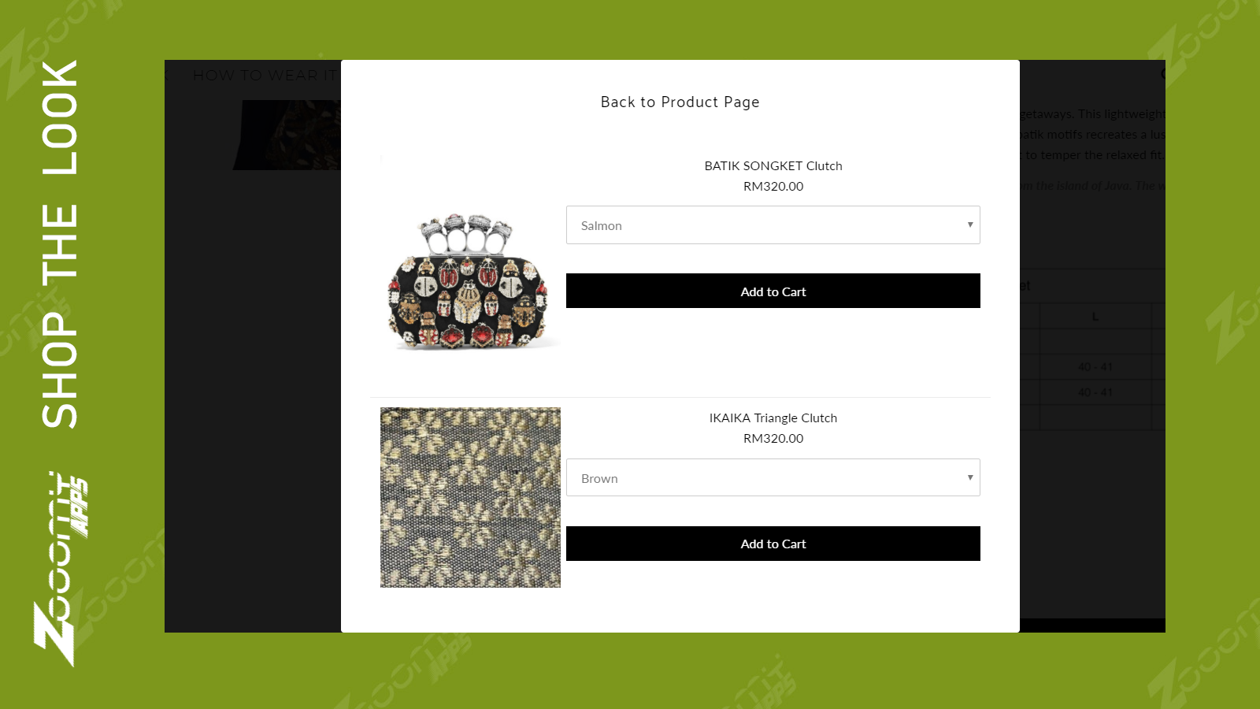Click the floral fabric IKAIKA clutch image

(470, 497)
